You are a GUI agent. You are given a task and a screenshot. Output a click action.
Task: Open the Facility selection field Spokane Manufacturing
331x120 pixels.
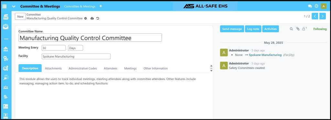click(x=76, y=56)
